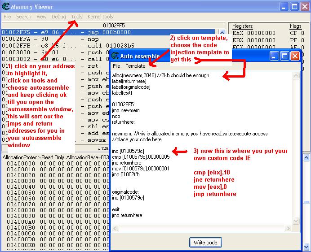Click script editor vertical scroll up arrow
311x252 pixels.
tap(296, 76)
